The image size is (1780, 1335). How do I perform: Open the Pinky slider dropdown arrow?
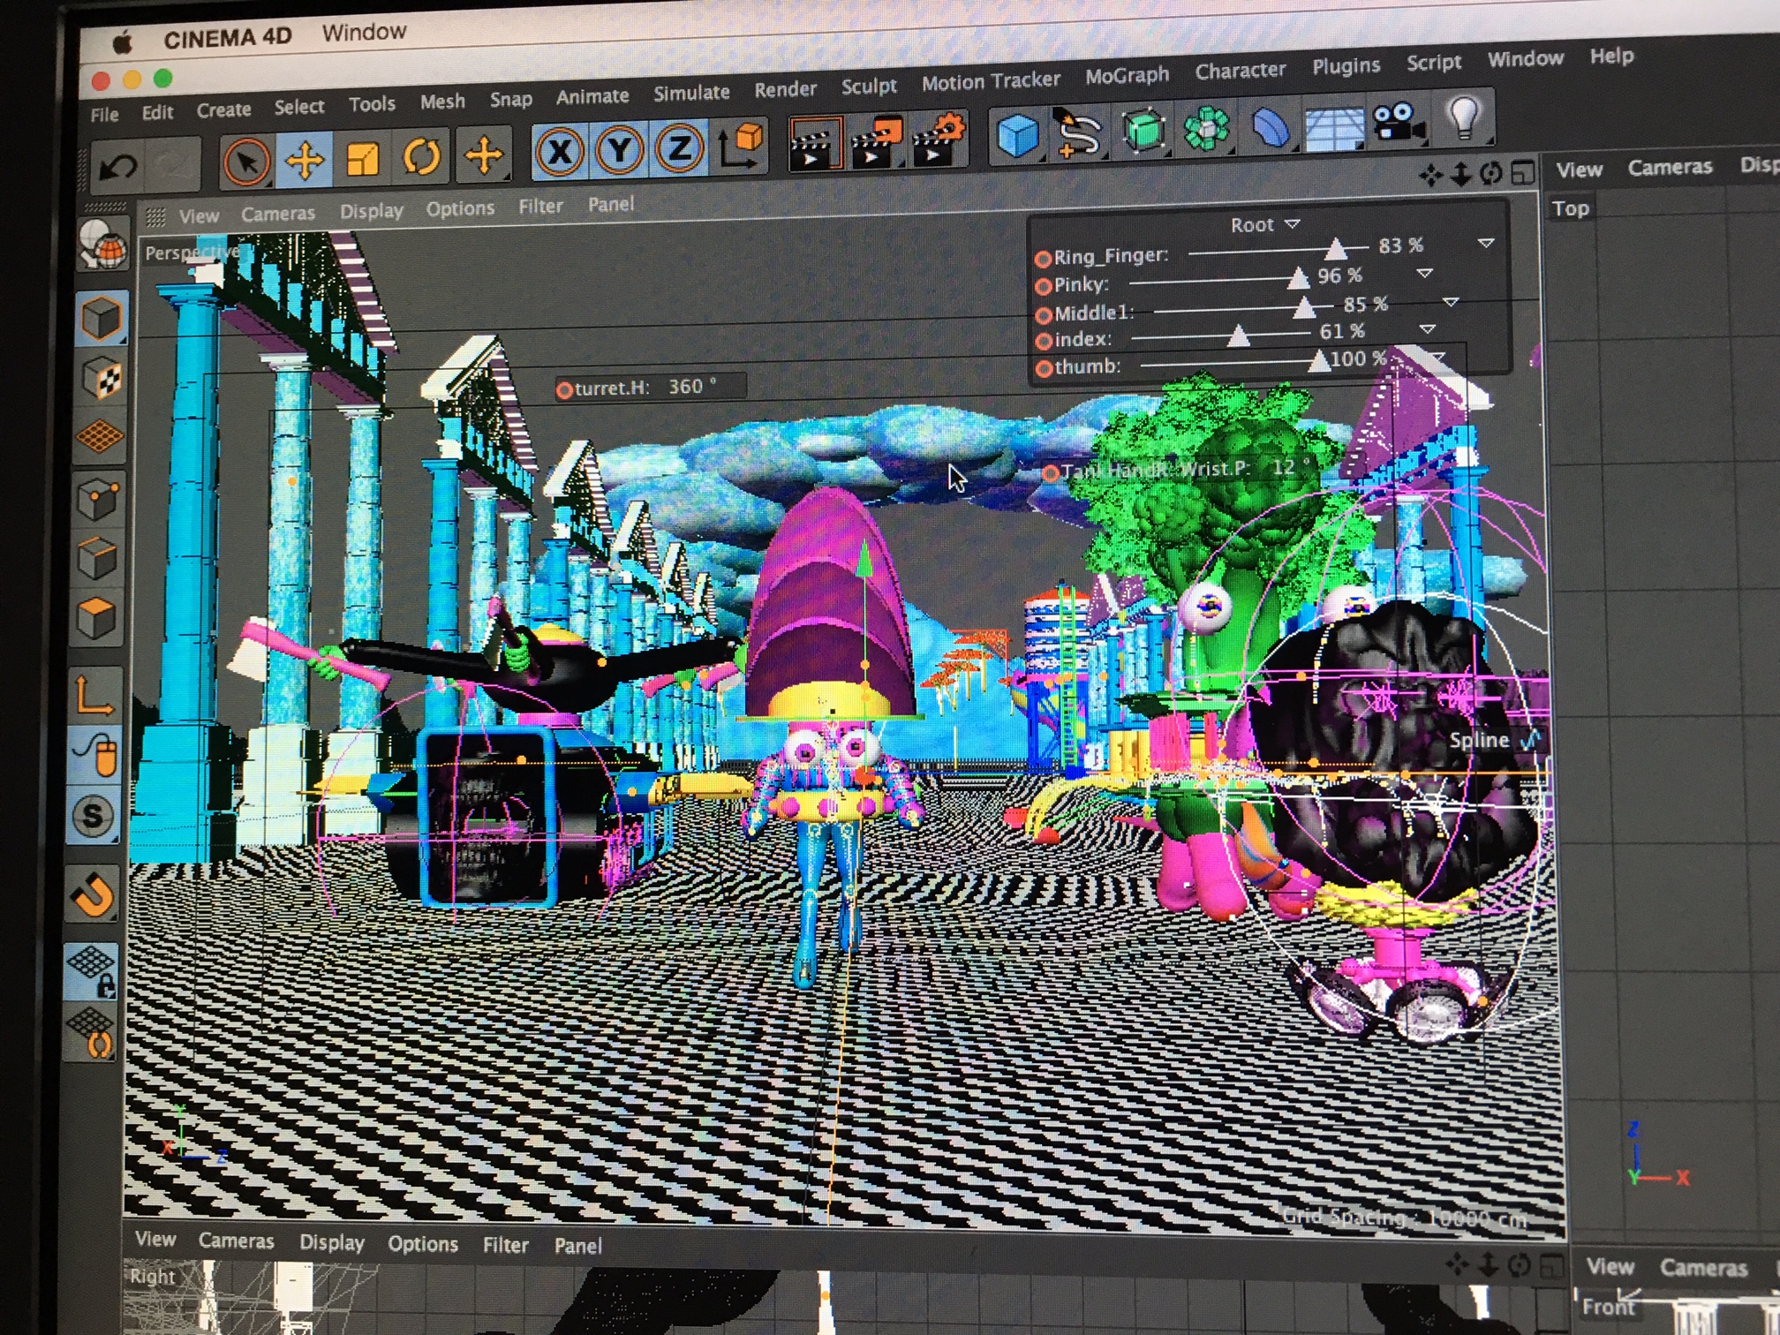pyautogui.click(x=1424, y=274)
